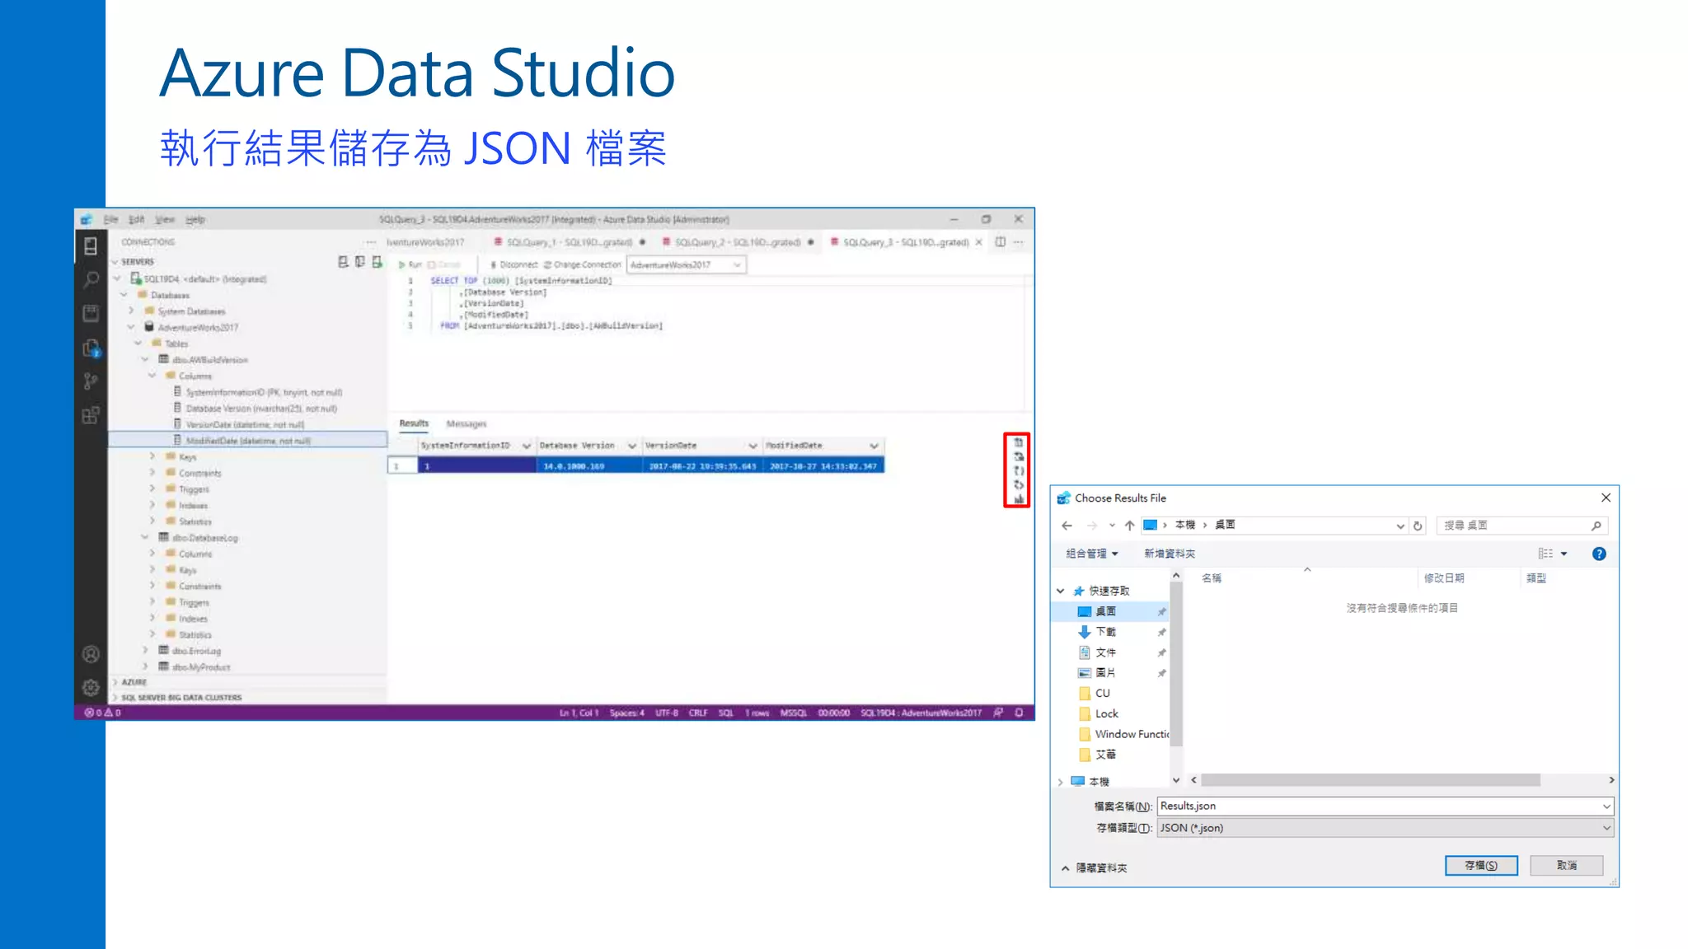Open the View menu
Screen dimensions: 1688x949
[165, 220]
